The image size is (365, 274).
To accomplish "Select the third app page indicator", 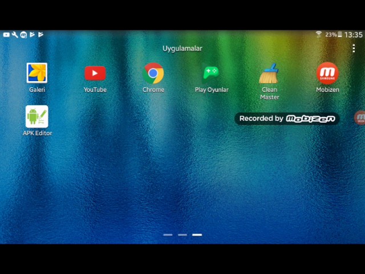I will tap(197, 235).
